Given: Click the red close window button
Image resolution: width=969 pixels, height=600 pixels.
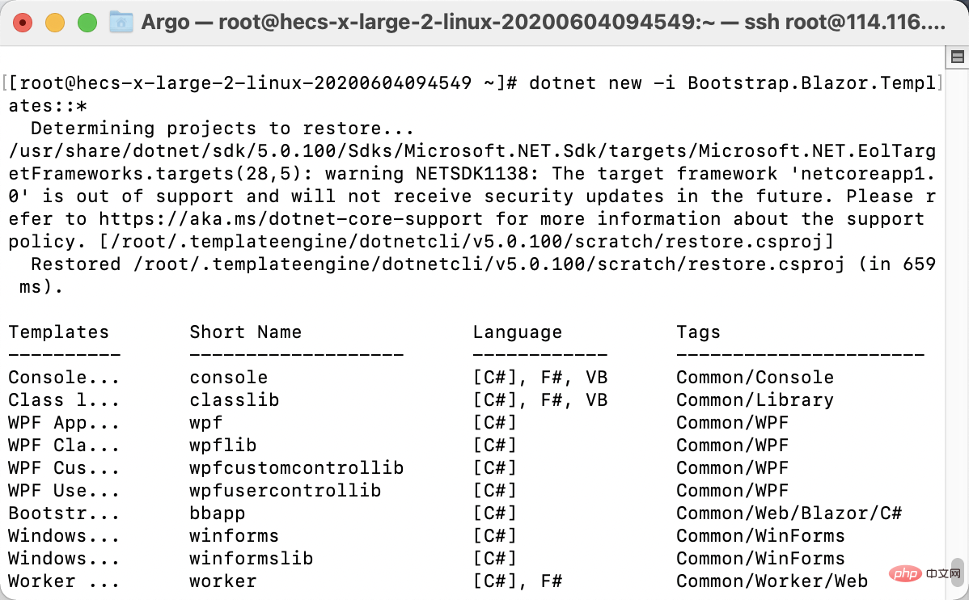Looking at the screenshot, I should coord(23,23).
